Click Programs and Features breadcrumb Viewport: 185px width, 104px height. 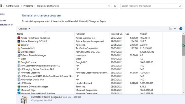point(48,6)
